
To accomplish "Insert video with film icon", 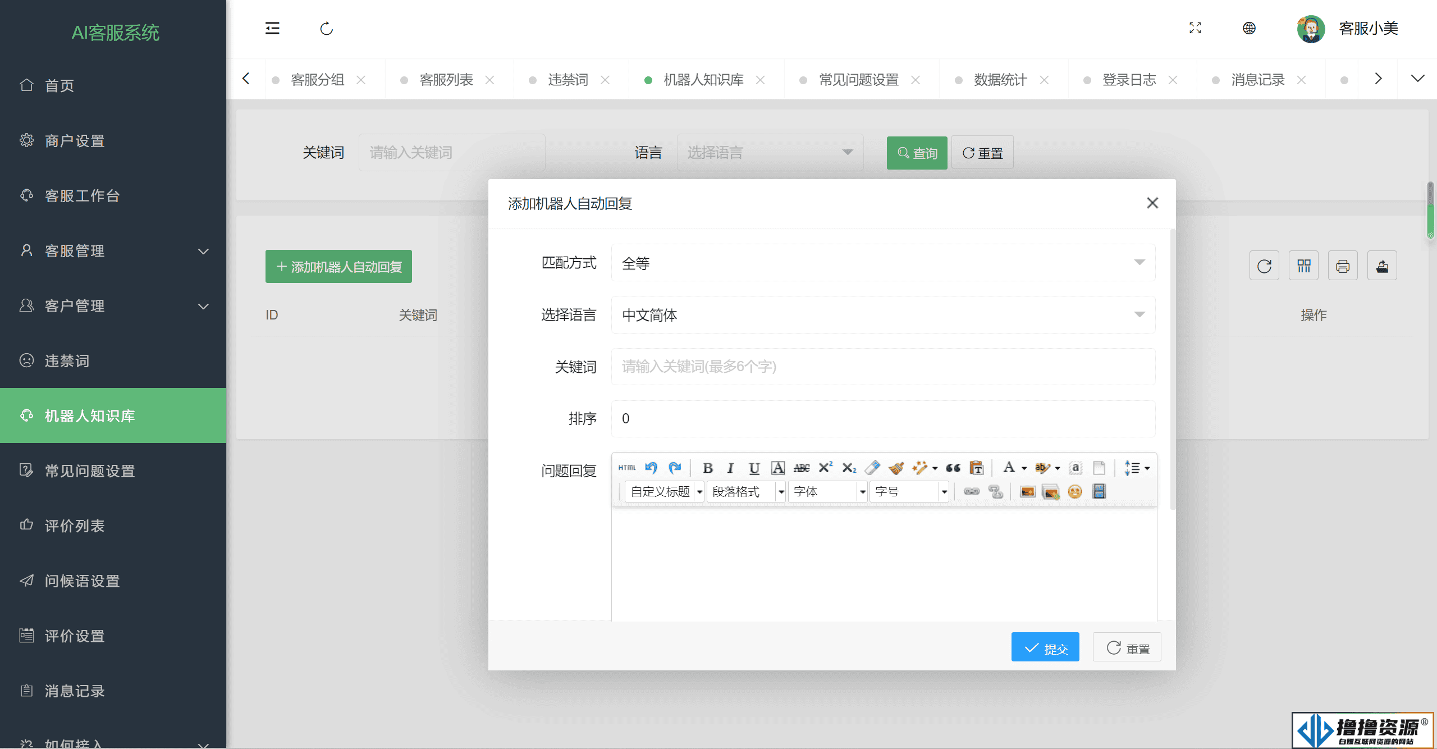I will point(1099,492).
